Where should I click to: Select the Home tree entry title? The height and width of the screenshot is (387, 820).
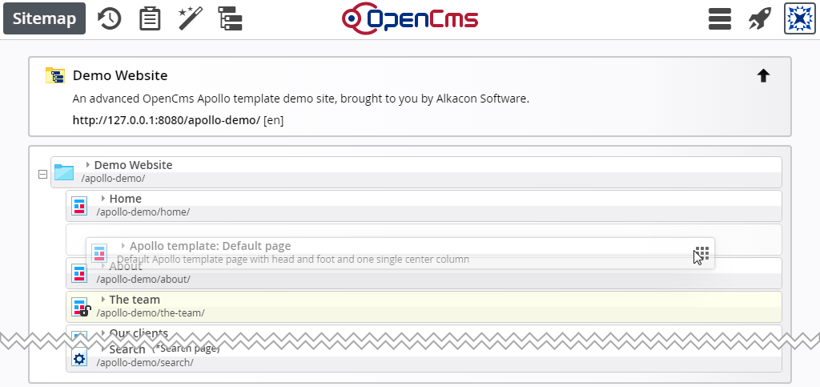tap(126, 199)
